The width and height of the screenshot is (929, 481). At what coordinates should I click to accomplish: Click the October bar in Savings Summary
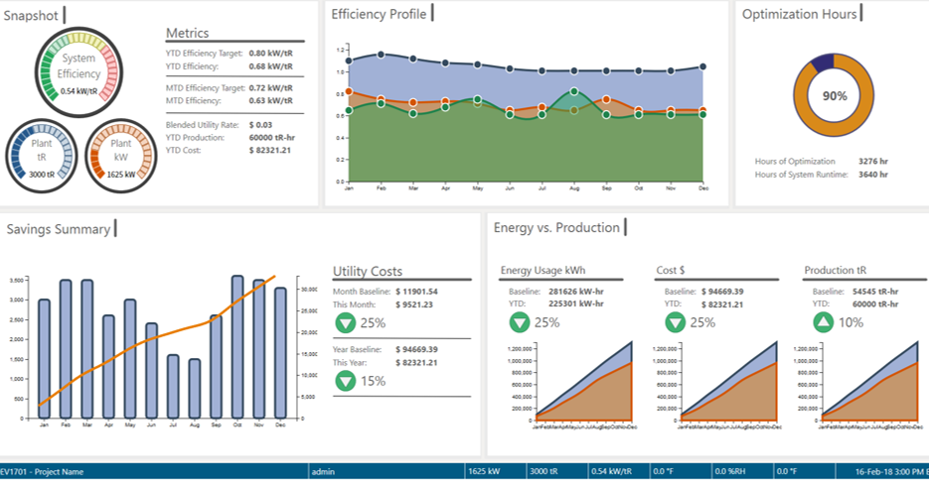pos(237,347)
